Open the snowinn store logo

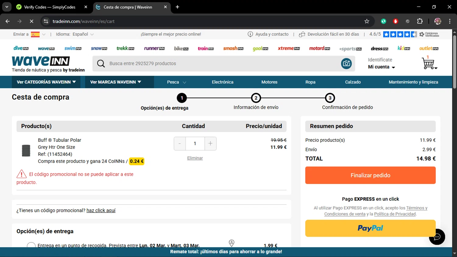99,48
